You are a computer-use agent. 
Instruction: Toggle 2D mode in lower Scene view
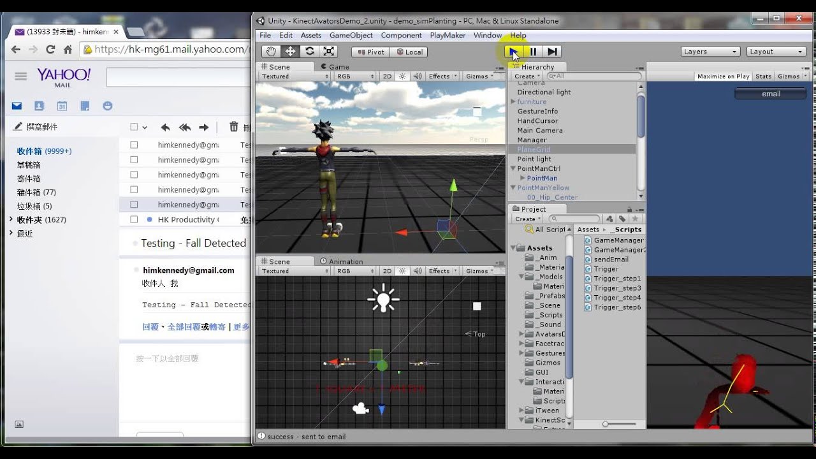tap(387, 271)
